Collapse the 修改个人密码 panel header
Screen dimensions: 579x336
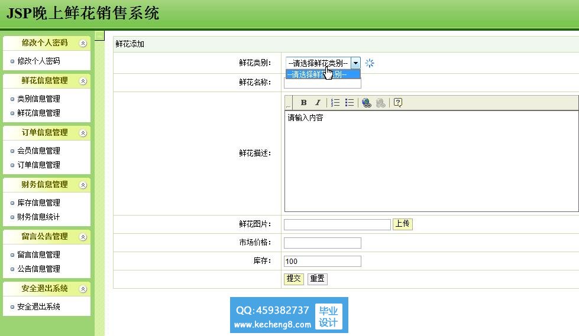click(47, 43)
